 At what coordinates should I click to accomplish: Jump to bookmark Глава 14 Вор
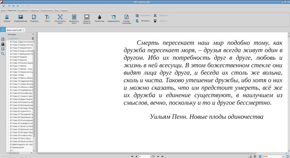tap(18, 75)
